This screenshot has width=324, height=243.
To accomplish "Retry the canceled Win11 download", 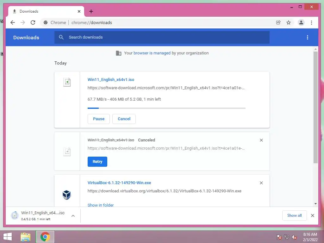I will (97, 162).
